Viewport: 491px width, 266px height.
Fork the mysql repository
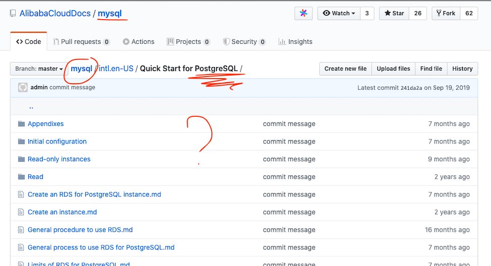446,13
